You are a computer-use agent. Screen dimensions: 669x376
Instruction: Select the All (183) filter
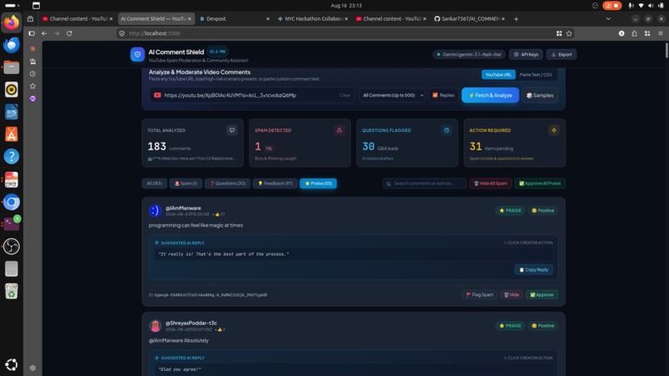(x=154, y=183)
